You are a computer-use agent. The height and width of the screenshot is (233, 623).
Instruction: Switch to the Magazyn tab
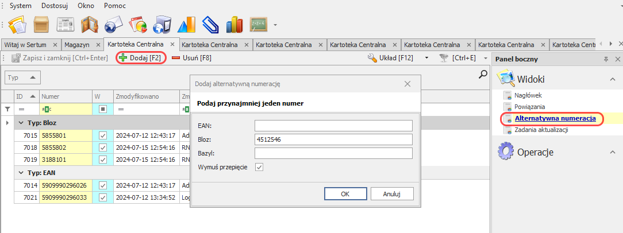77,44
